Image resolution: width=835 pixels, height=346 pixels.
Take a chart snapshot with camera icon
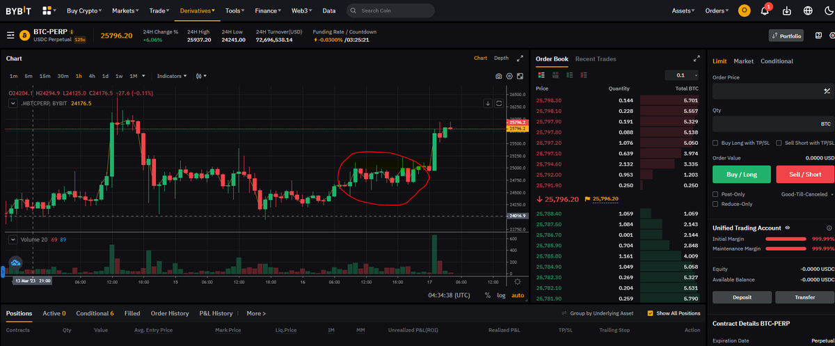[499, 76]
